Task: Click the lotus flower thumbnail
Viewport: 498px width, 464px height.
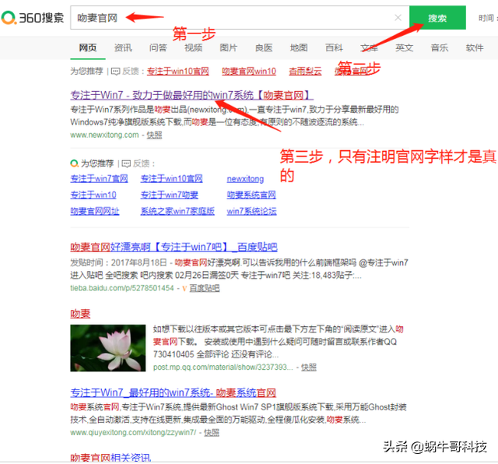Action: [108, 348]
